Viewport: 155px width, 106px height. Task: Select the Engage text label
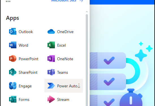click(x=25, y=86)
